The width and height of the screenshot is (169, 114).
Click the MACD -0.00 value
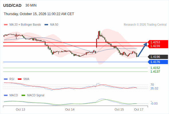click(154, 103)
